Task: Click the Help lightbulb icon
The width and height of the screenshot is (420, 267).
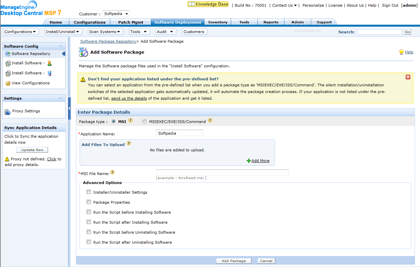Action: click(x=401, y=52)
